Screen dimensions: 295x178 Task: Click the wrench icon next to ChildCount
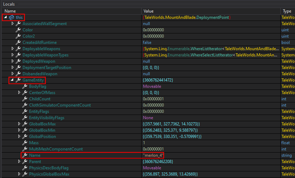(25, 99)
